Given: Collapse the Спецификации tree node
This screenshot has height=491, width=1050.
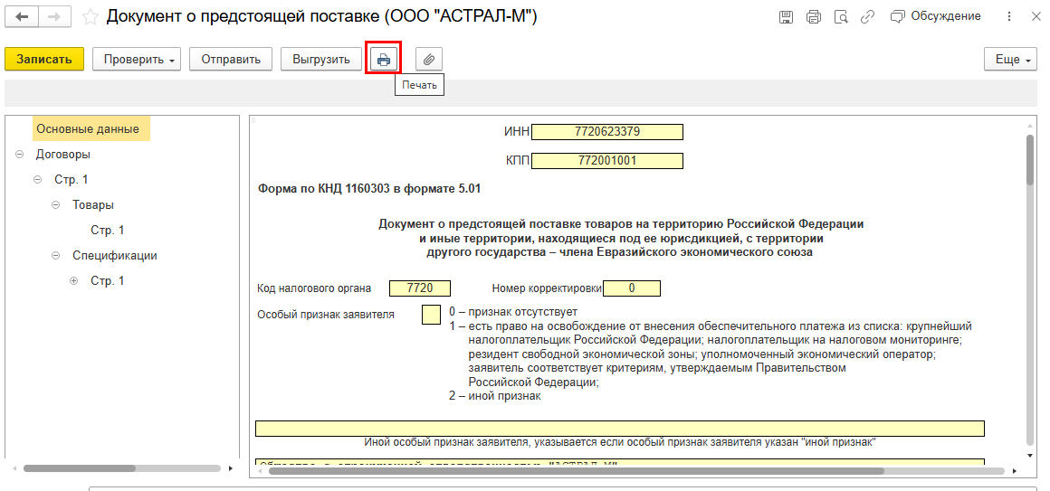Looking at the screenshot, I should tap(56, 256).
